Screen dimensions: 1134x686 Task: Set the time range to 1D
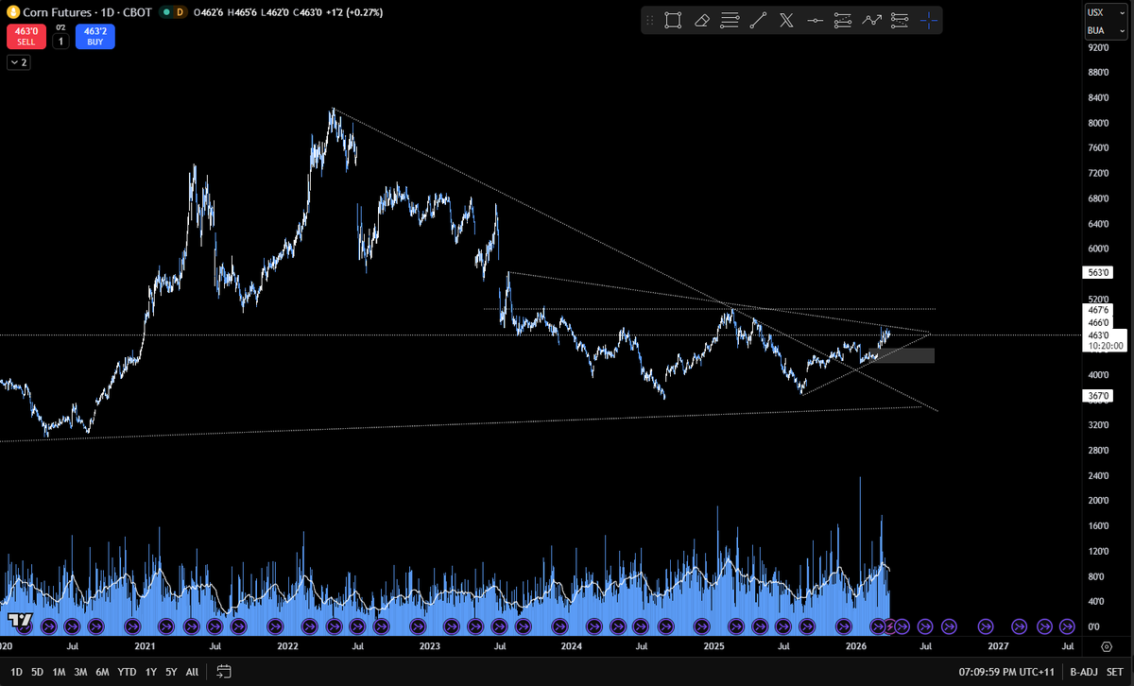(16, 672)
